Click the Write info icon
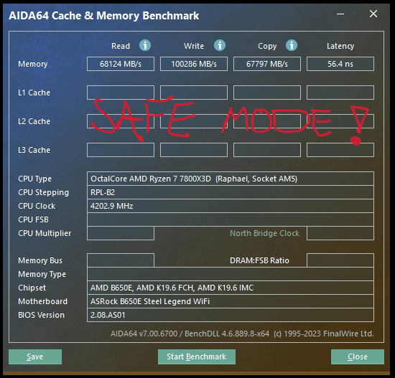 220,46
